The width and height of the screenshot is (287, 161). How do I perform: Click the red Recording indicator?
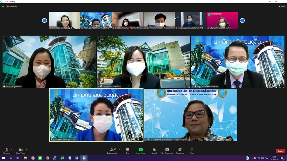[x=12, y=6]
